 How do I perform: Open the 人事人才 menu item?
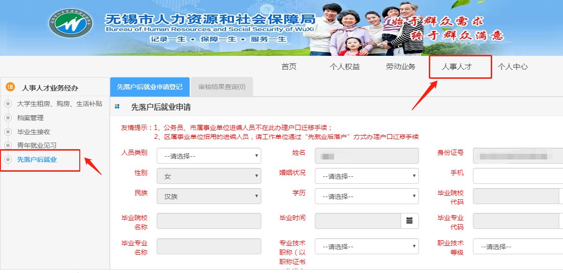[x=456, y=67]
